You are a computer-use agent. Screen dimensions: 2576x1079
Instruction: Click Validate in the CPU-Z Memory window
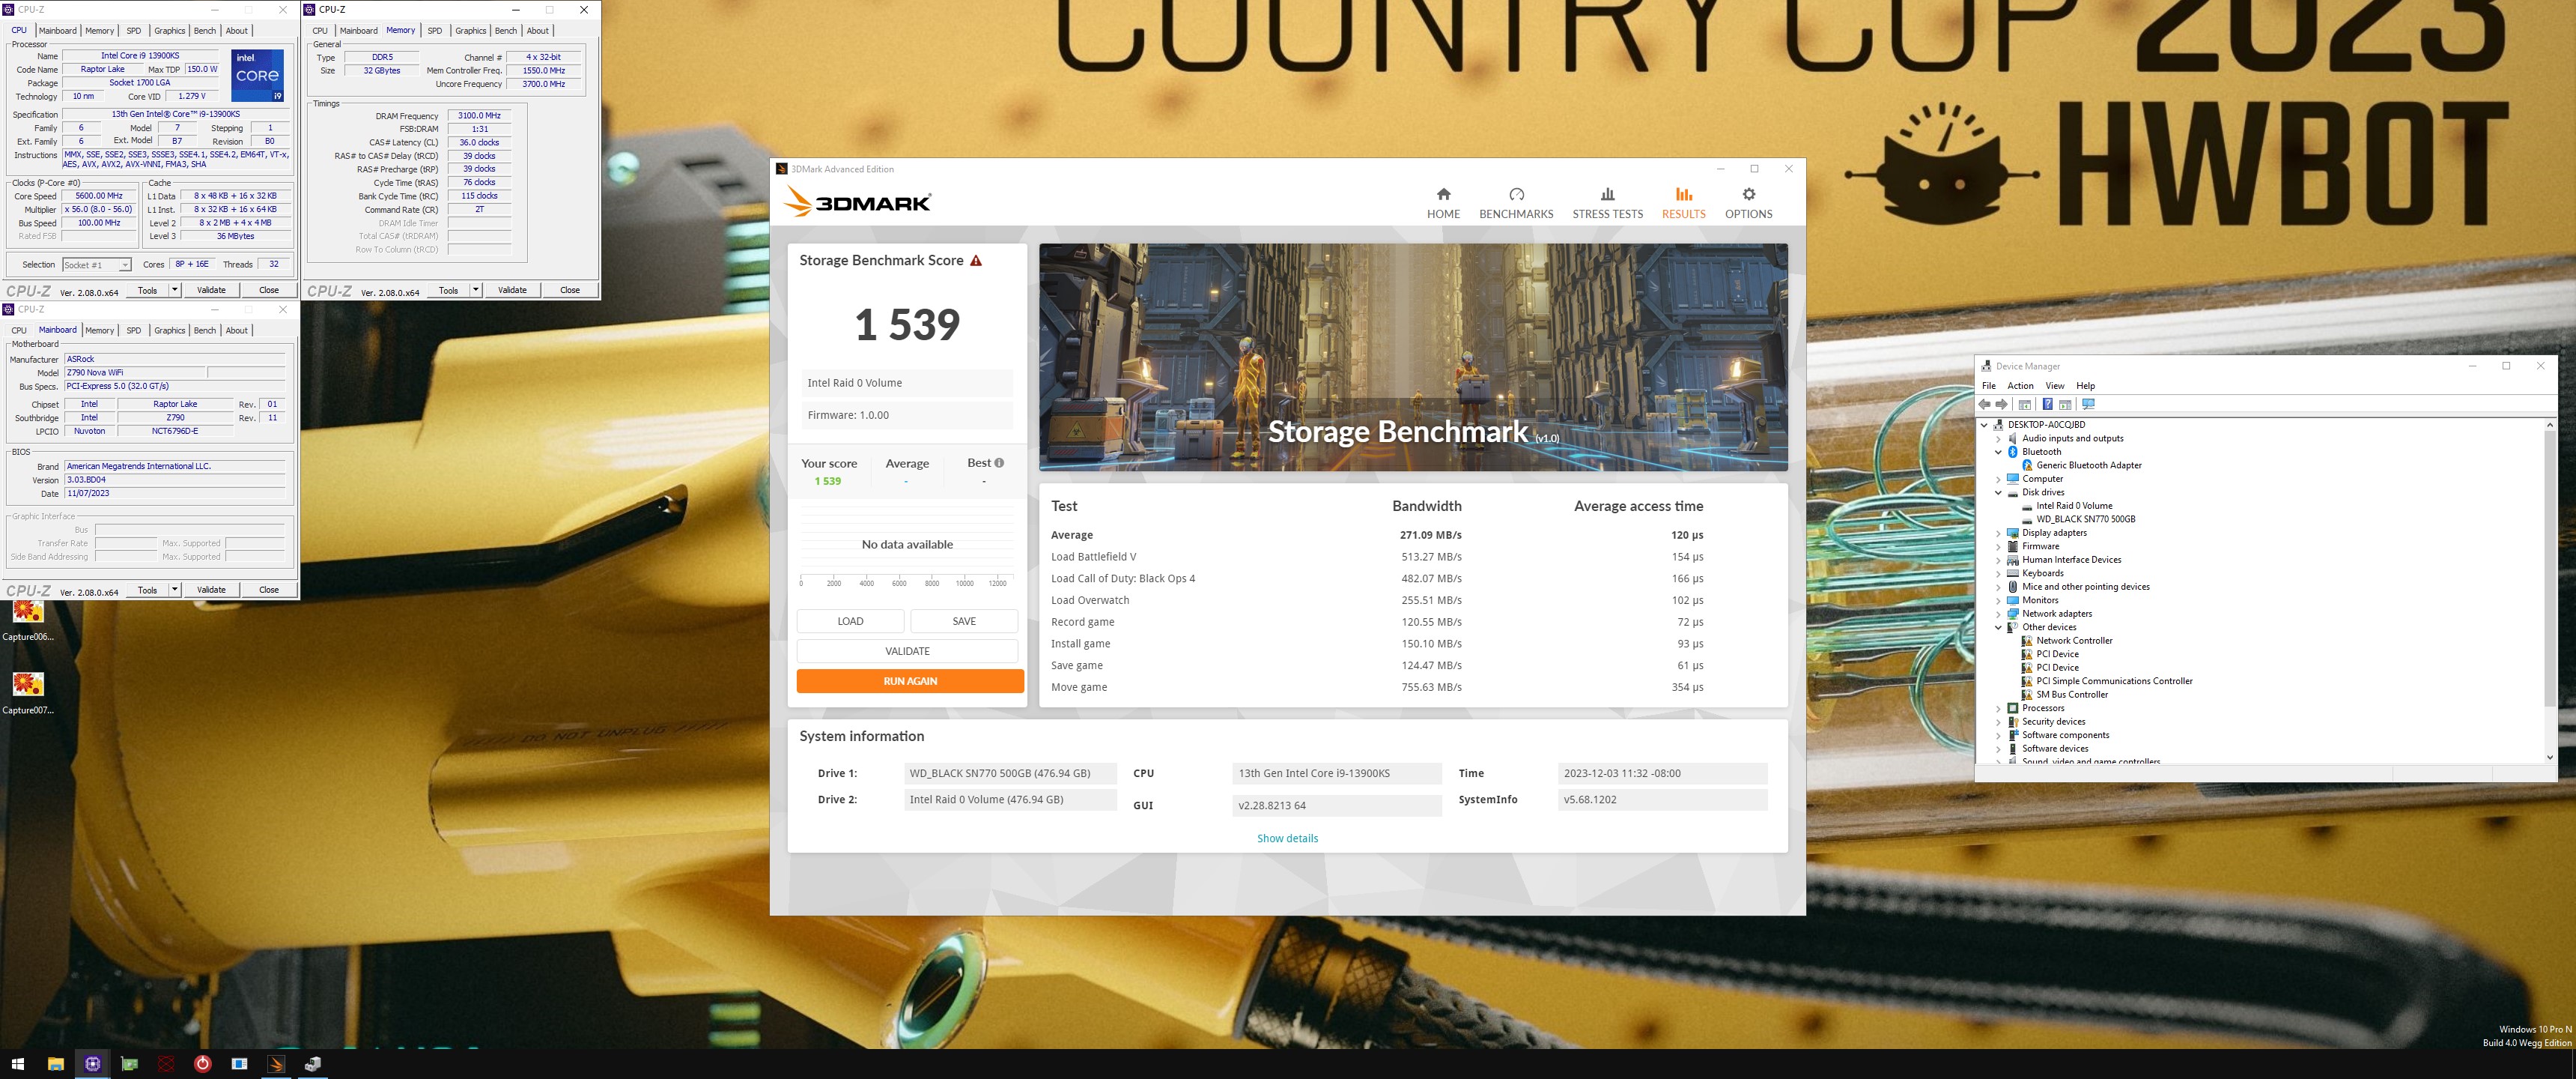[x=512, y=290]
